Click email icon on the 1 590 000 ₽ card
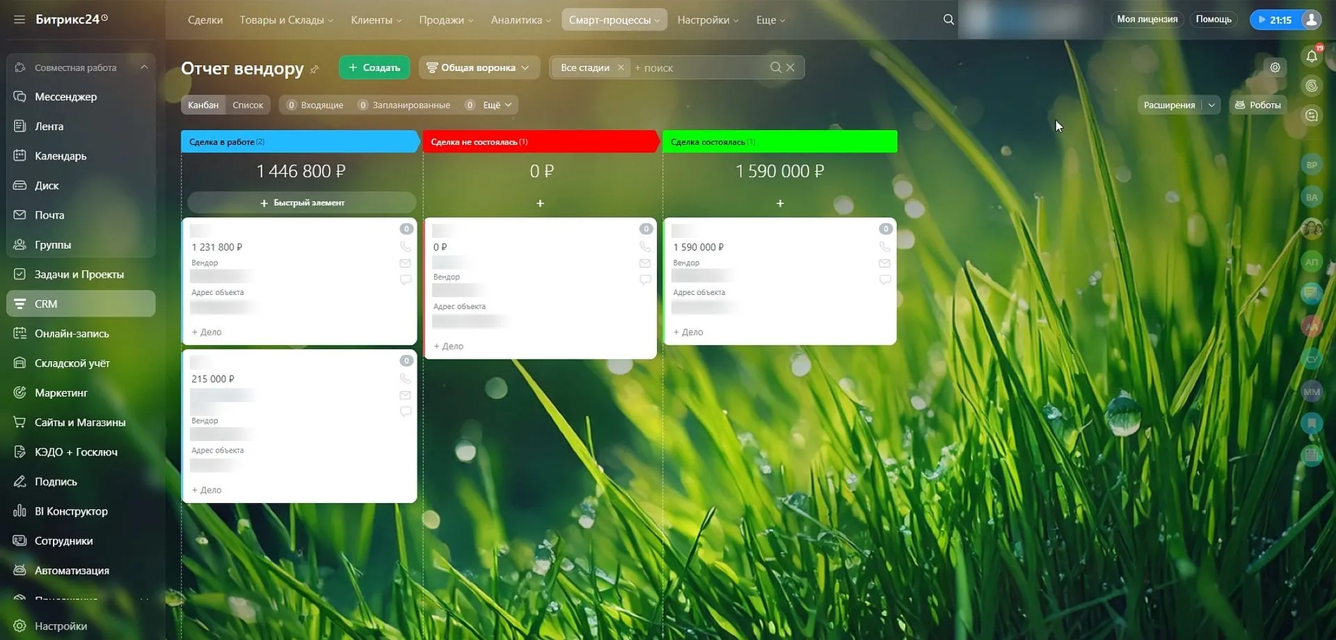Viewport: 1336px width, 640px height. (x=884, y=264)
